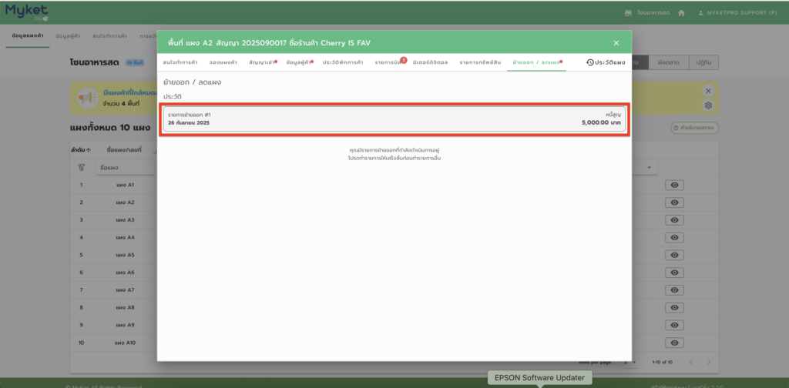Dismiss the yellow notification banner

pos(708,91)
